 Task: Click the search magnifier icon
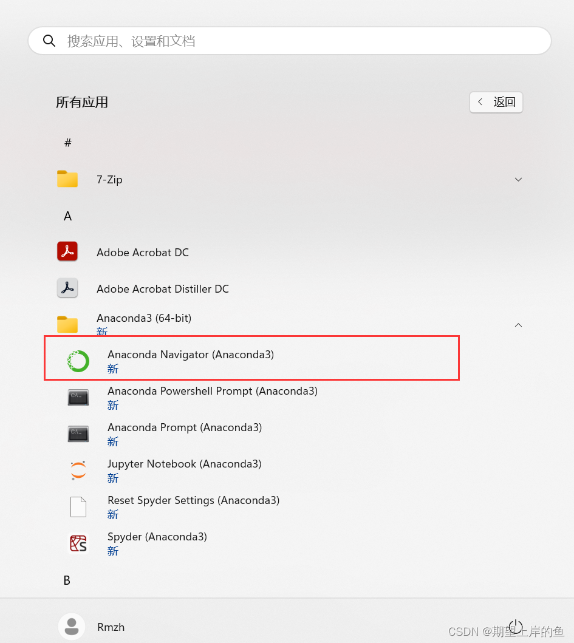point(49,41)
